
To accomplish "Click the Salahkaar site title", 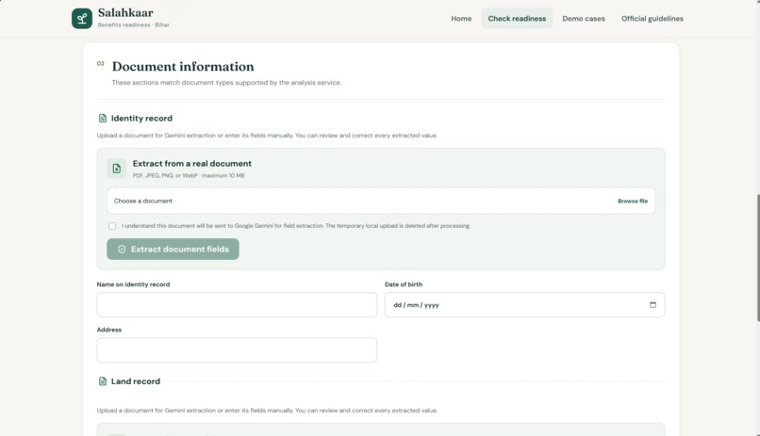I will pos(125,12).
